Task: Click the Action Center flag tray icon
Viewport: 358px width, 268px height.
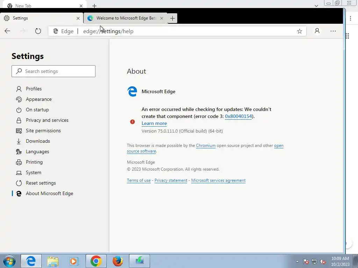Action: 306,261
